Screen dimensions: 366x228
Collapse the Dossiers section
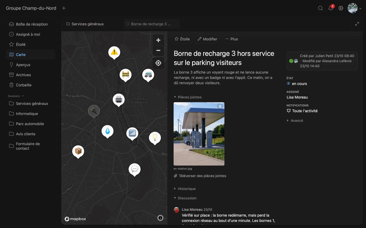[16, 96]
